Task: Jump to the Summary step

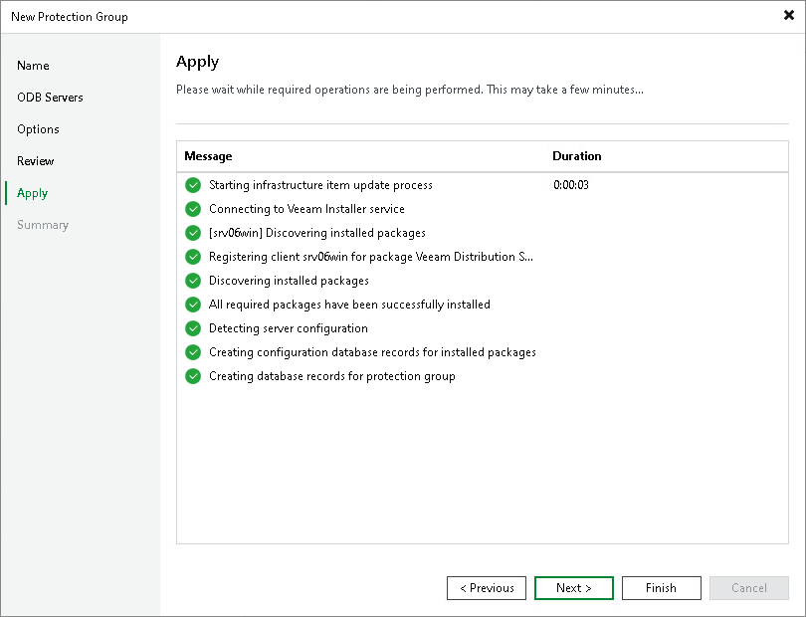Action: (x=43, y=225)
